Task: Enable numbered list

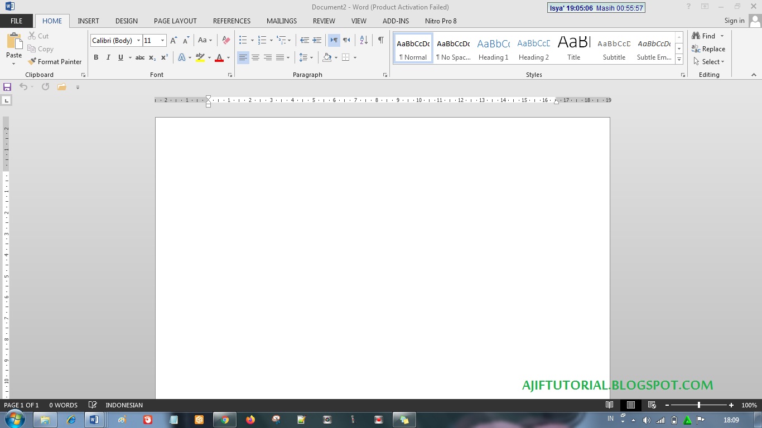Action: (262, 40)
